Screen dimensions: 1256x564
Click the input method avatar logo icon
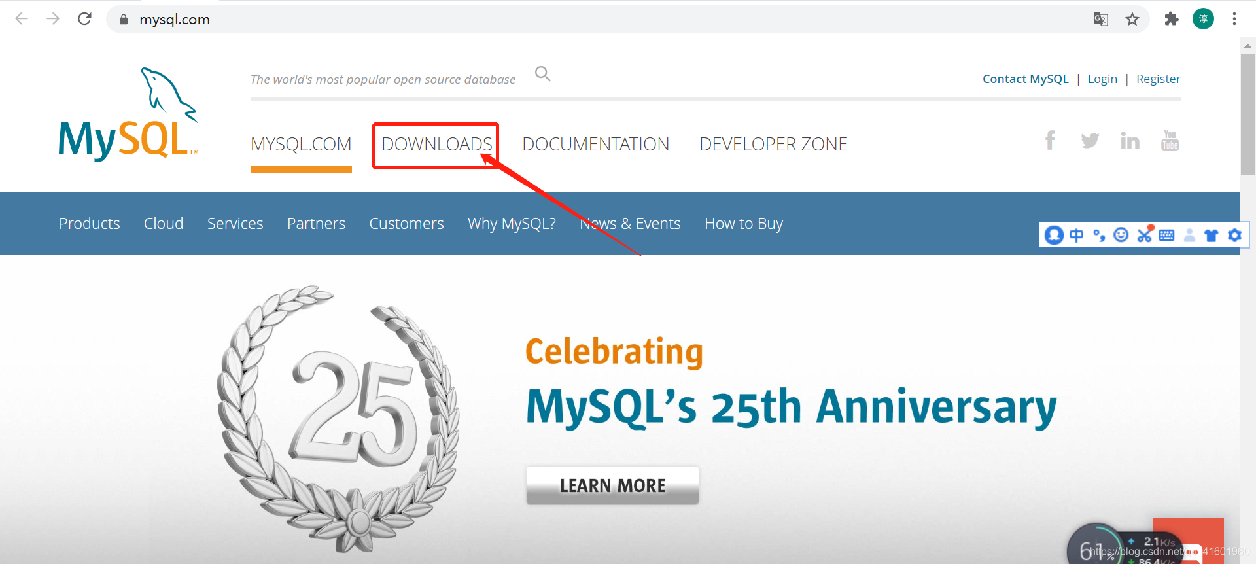(x=1054, y=235)
